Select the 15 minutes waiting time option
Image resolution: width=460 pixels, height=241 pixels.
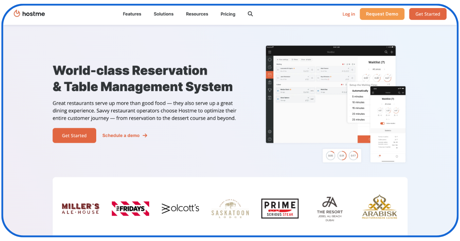click(358, 108)
